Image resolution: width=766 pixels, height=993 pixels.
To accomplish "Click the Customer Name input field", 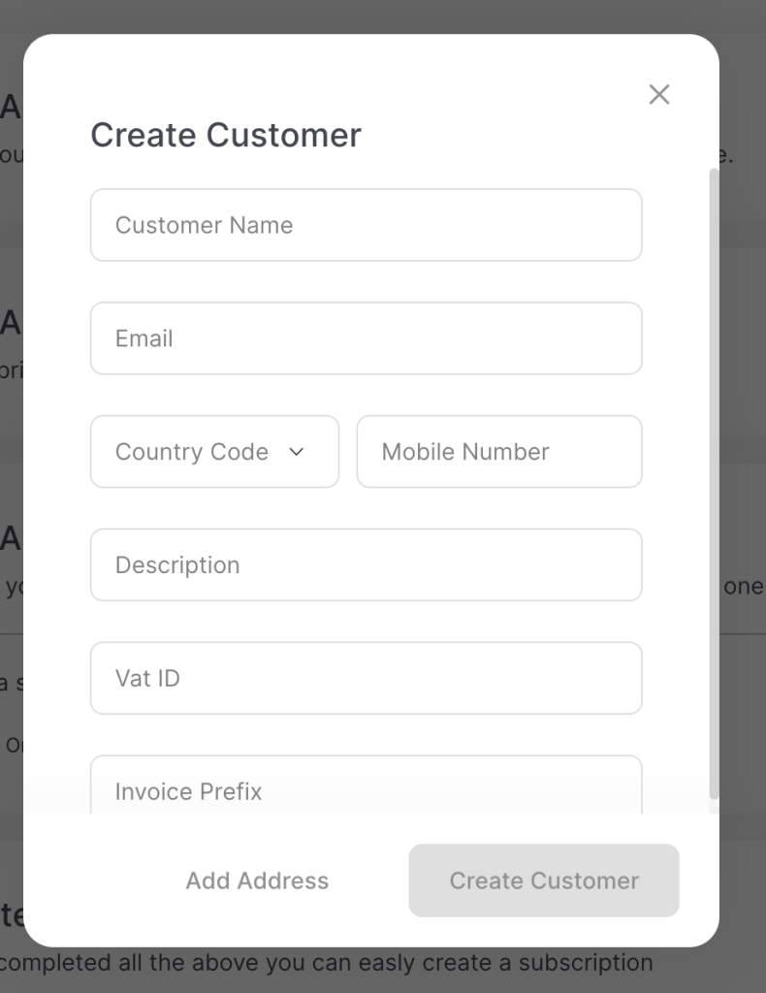I will 366,225.
